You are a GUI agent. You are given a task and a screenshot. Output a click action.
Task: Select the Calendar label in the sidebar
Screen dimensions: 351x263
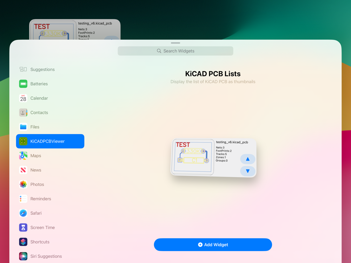(x=39, y=98)
